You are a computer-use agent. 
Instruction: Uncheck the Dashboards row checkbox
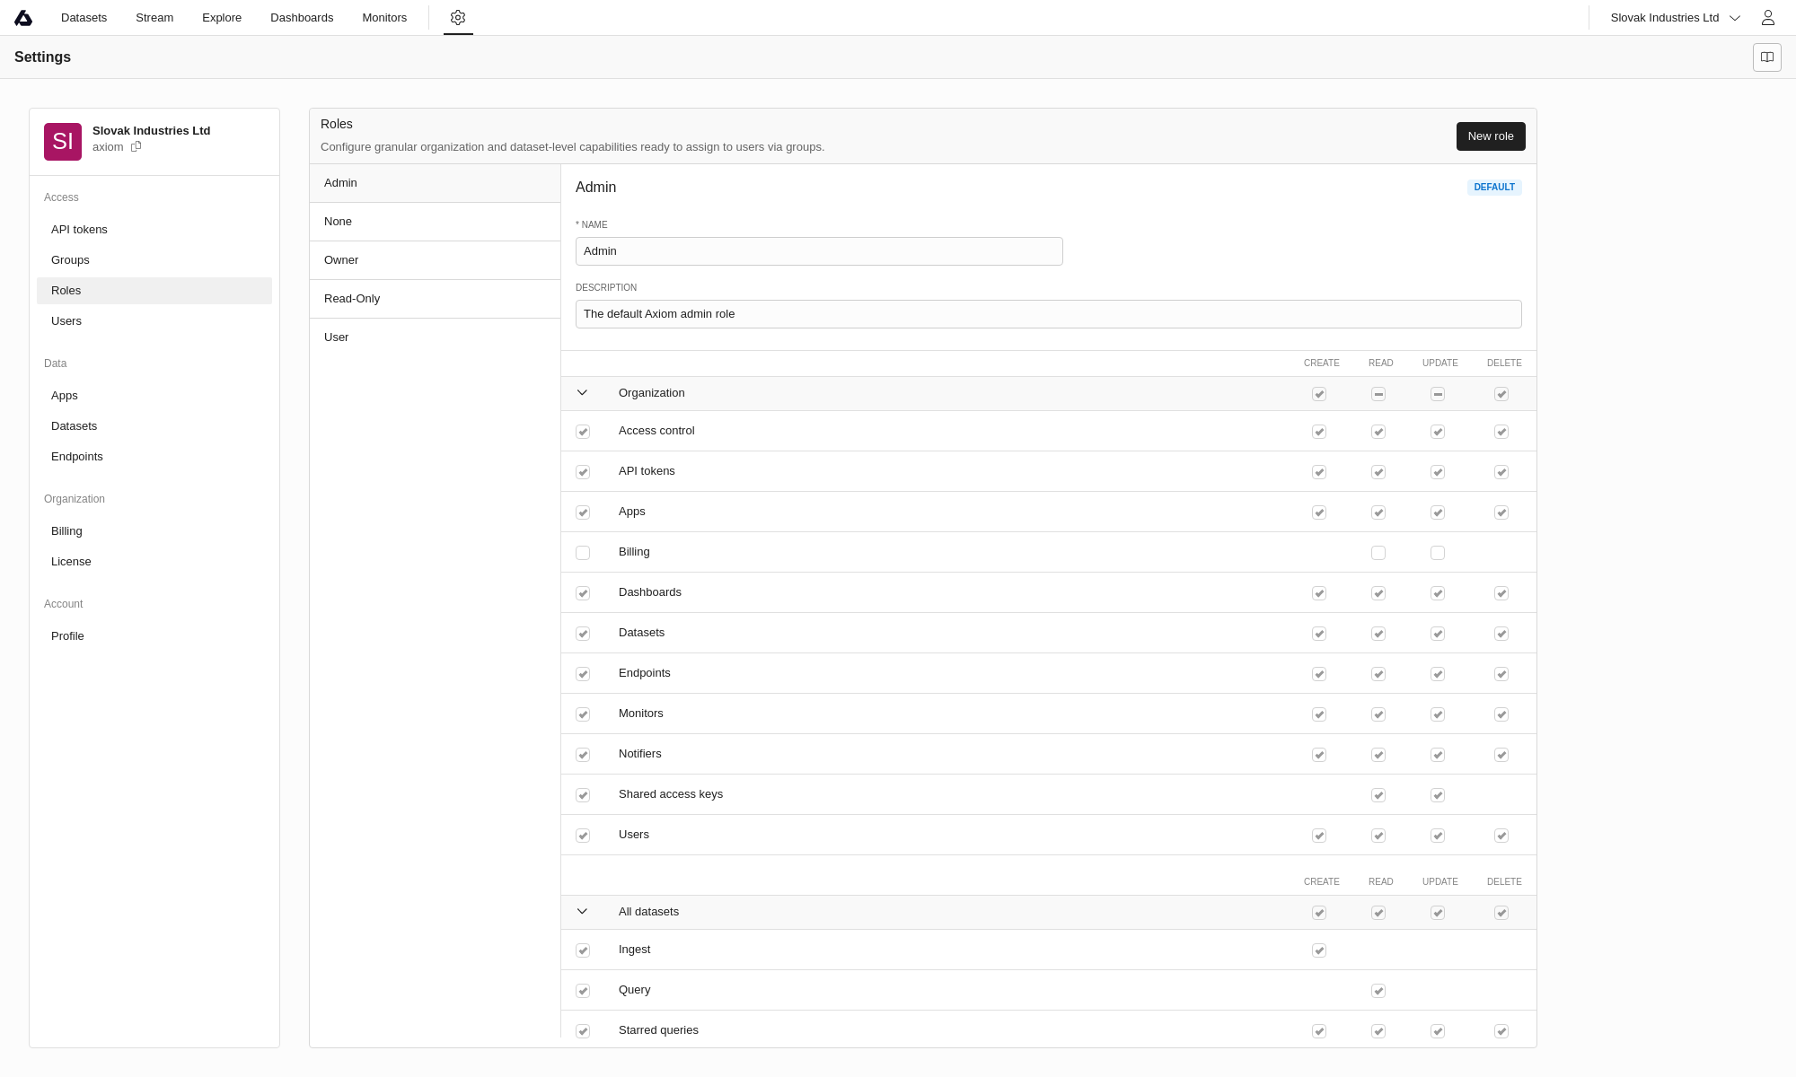583,593
